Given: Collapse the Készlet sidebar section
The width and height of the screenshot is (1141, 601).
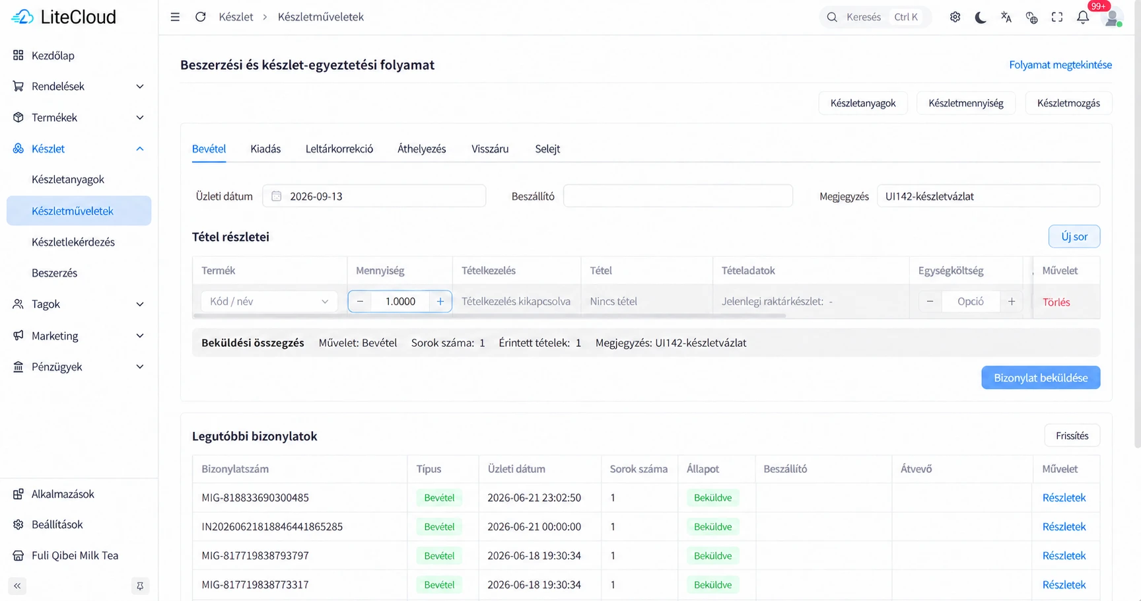Looking at the screenshot, I should [79, 149].
